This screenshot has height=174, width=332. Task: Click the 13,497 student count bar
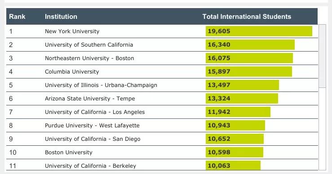click(242, 85)
